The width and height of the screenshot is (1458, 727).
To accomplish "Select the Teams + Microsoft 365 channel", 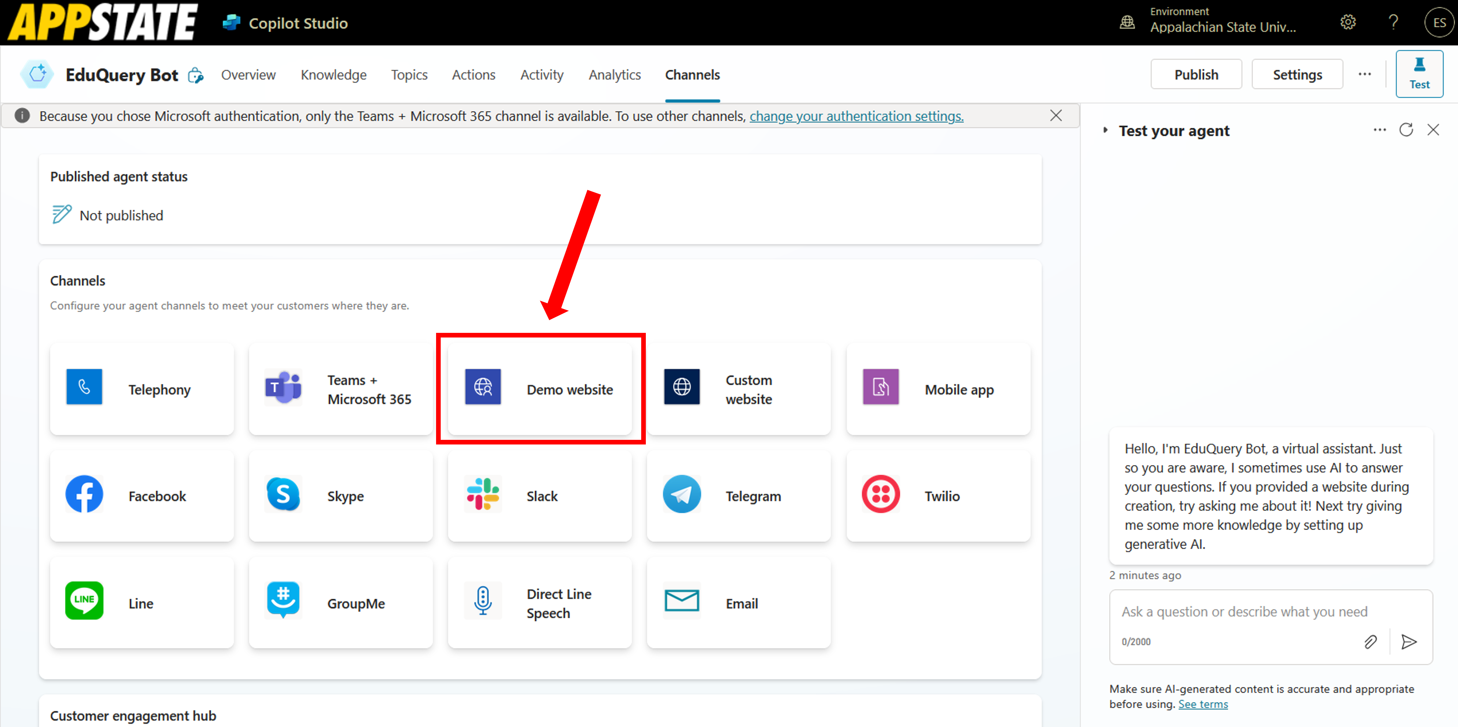I will [341, 389].
